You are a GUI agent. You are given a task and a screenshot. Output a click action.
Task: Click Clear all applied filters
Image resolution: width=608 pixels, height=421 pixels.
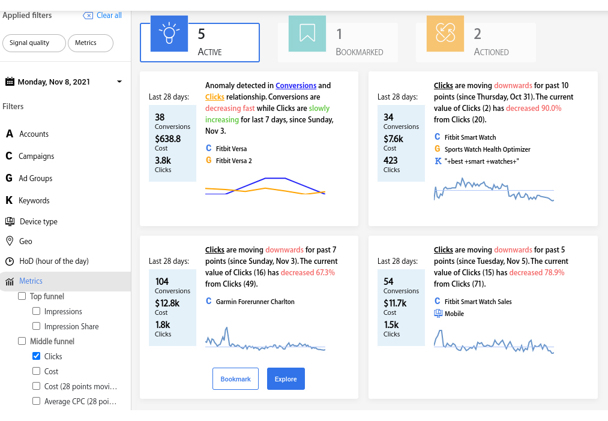point(103,16)
